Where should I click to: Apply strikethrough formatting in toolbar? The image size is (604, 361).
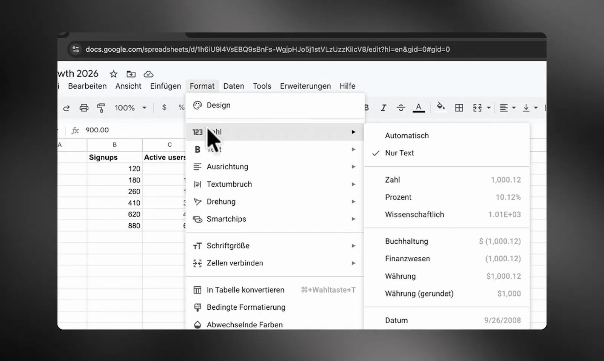click(x=401, y=108)
